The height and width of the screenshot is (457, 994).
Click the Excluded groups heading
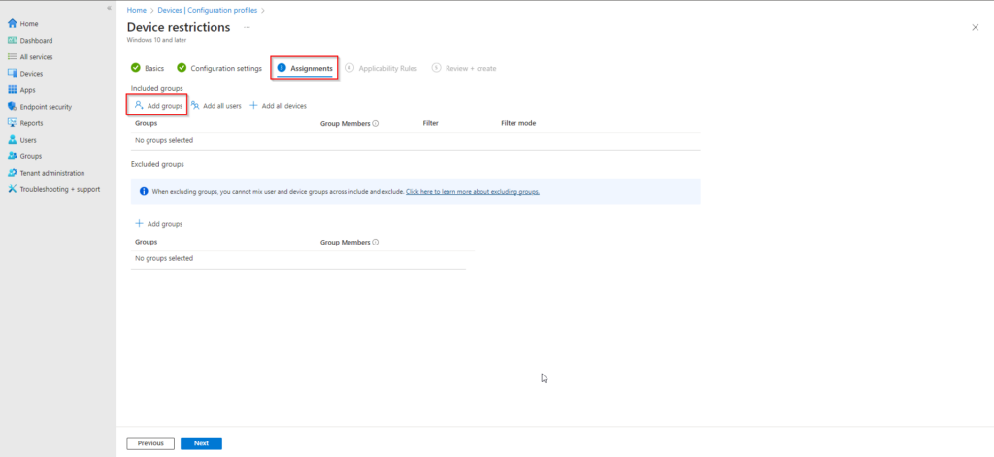tap(157, 164)
